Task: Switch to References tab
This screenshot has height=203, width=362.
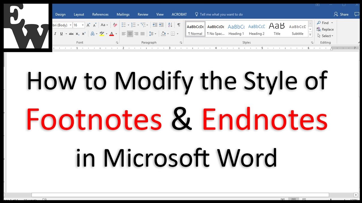Action: pyautogui.click(x=100, y=14)
